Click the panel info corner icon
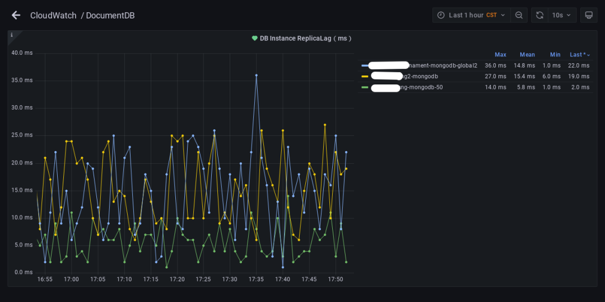This screenshot has width=605, height=302. (x=12, y=35)
